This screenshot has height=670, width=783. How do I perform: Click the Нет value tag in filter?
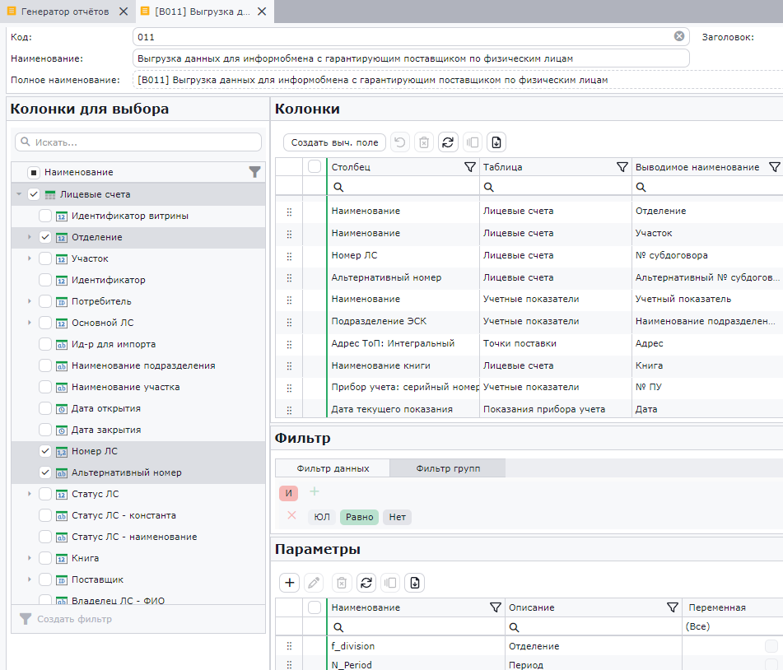point(398,517)
